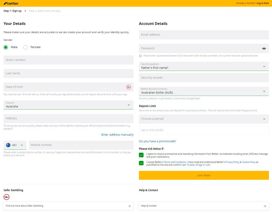Screen dimensions: 272x214
Task: Focus the Security answer field
Action: tap(204, 78)
